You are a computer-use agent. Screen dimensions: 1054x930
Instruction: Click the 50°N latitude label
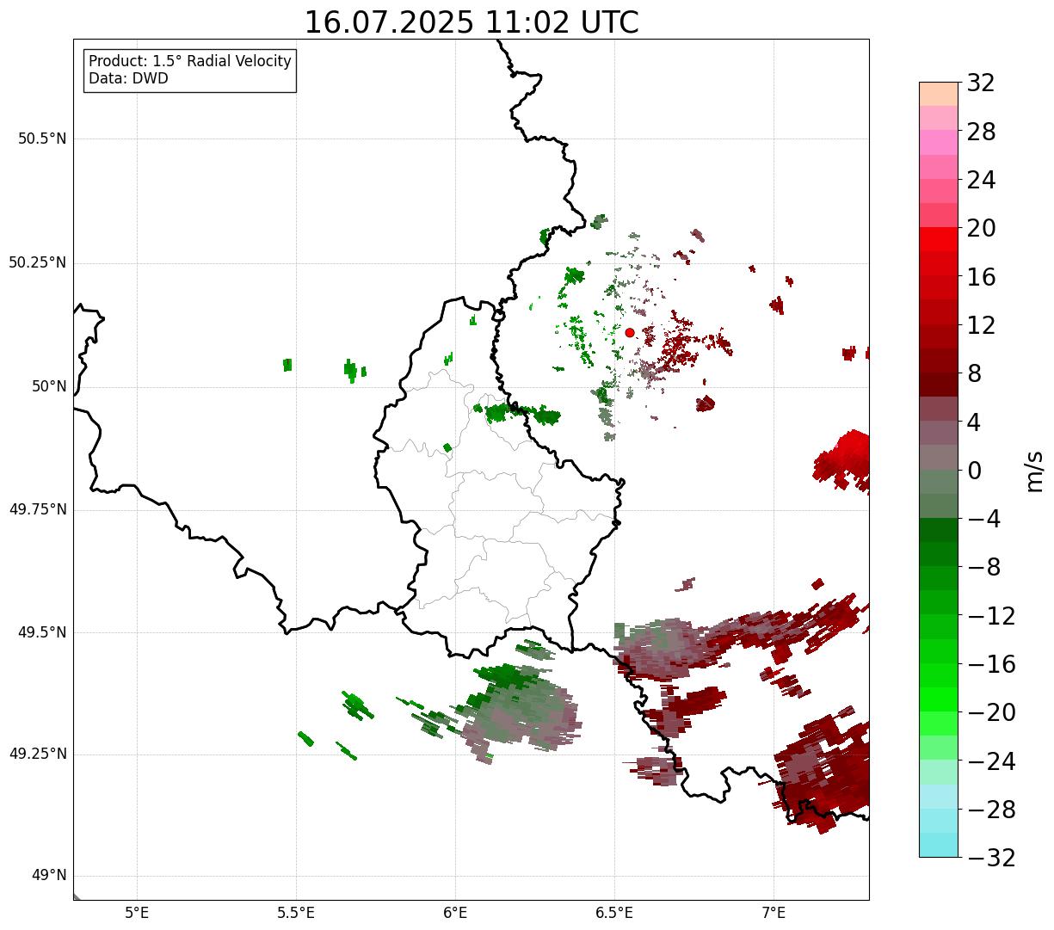pos(49,386)
